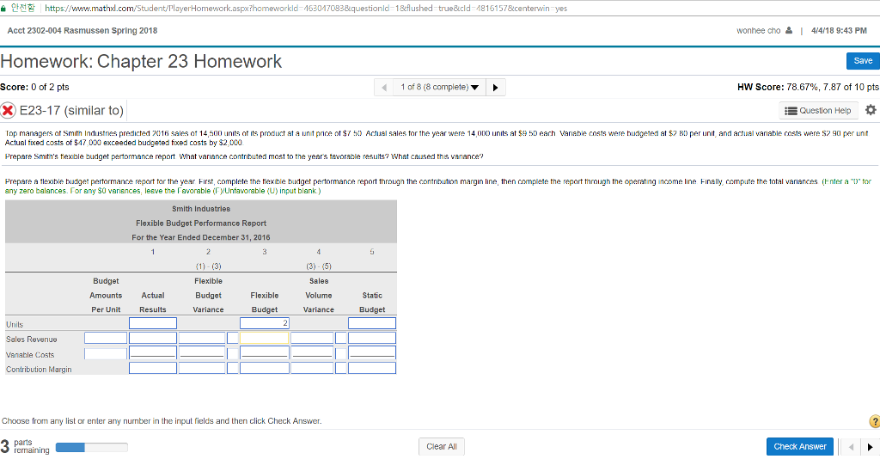Screen dimensions: 880x459
Task: Click the Units Flexible Budget field containing 2
Action: pos(265,323)
